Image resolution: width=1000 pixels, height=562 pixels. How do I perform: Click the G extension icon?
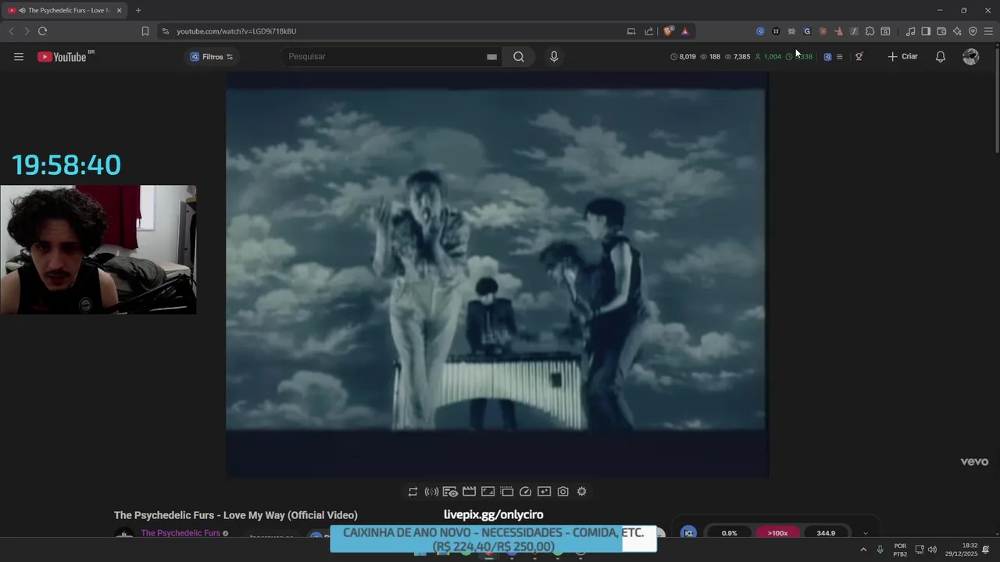point(807,31)
